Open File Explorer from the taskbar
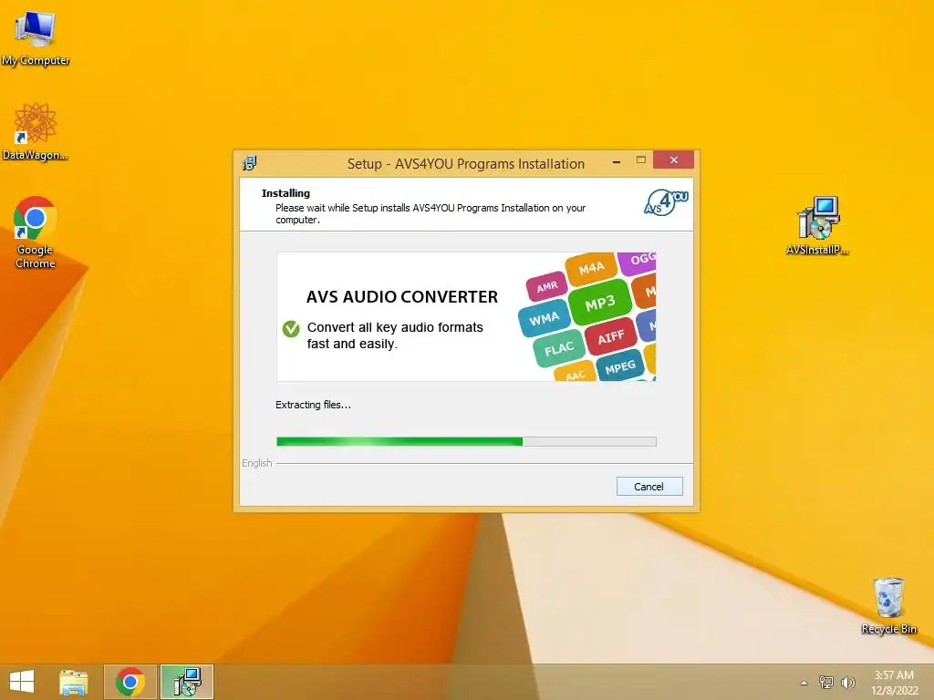The height and width of the screenshot is (700, 934). (73, 682)
